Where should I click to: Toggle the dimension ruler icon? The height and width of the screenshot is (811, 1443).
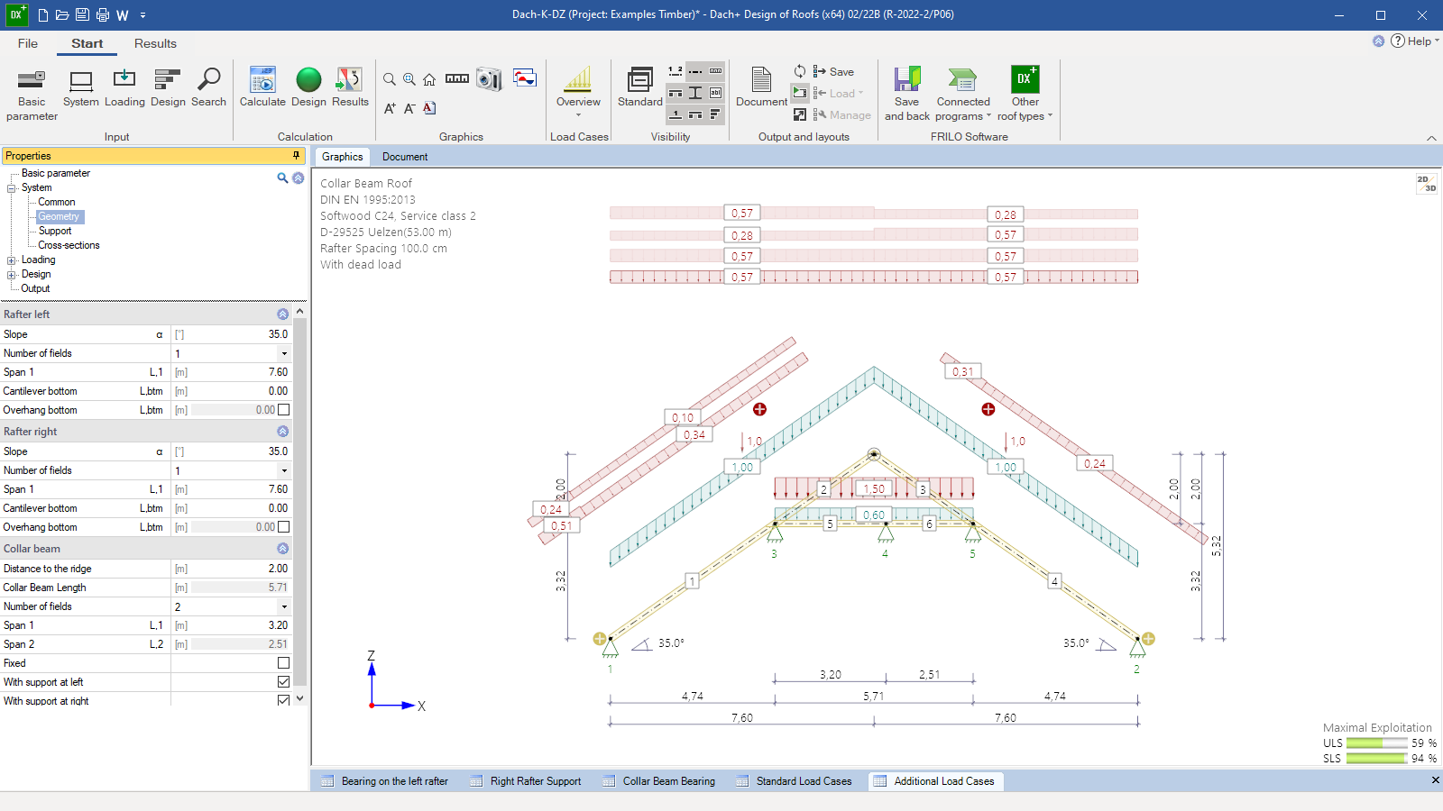point(457,79)
